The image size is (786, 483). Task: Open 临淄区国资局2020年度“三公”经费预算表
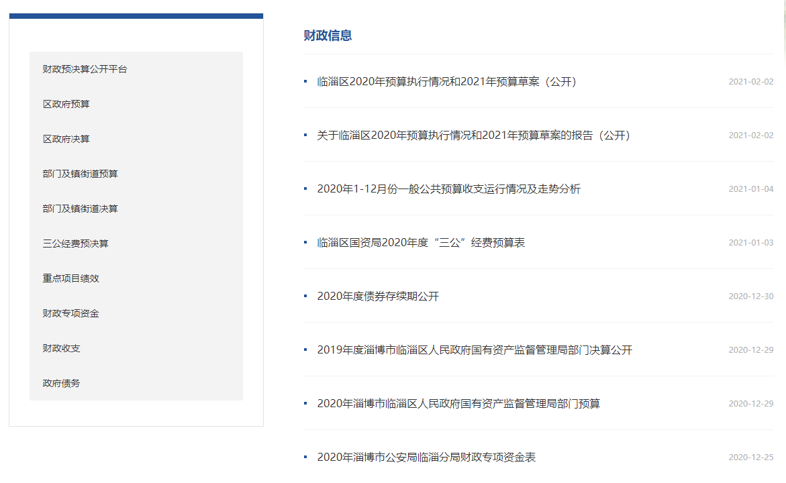[x=421, y=243]
